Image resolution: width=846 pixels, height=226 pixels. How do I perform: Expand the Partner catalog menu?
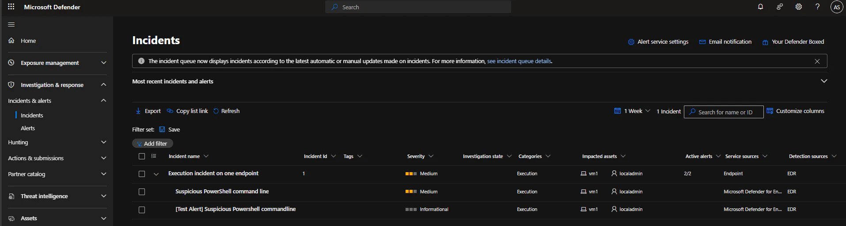point(104,174)
